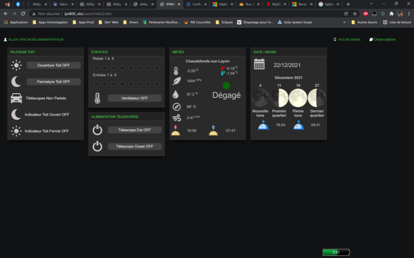The height and width of the screenshot is (258, 414).
Task: Turn on the Ventilateur OFF switch
Action: (x=135, y=98)
